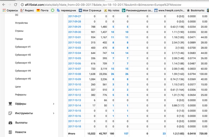The height and width of the screenshot is (137, 209).
Task: Click the Выплаты money icon
Action: (x=10, y=123)
